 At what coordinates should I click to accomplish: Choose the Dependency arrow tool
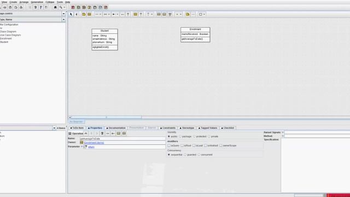[148, 14]
